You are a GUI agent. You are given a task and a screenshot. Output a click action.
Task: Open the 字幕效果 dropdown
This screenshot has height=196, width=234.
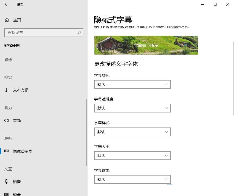[132, 179]
